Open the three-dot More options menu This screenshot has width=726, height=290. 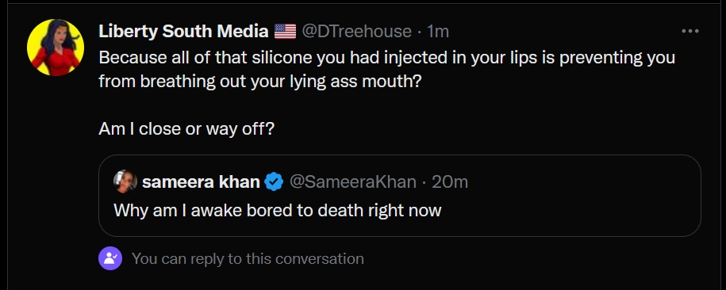(690, 31)
